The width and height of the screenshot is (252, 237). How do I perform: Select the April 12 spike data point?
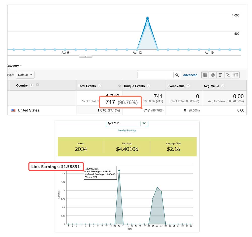(x=147, y=18)
